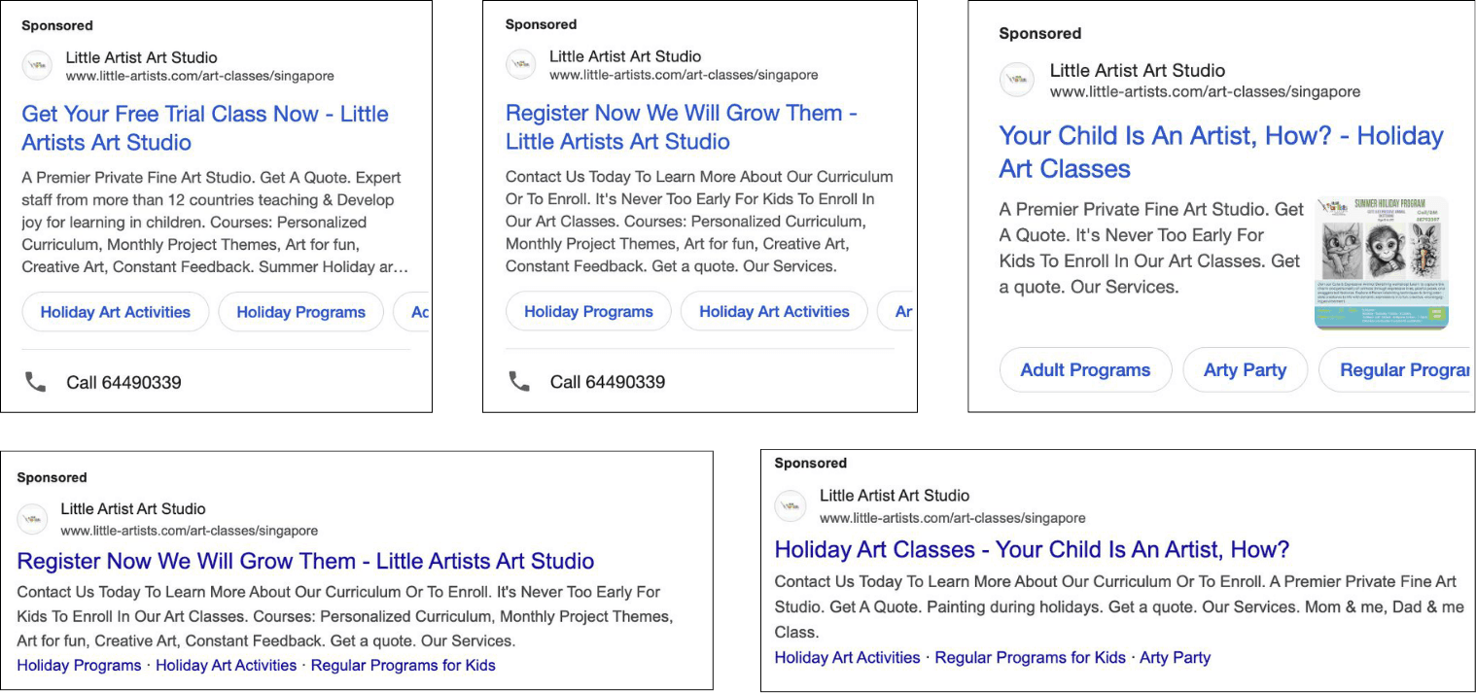The width and height of the screenshot is (1476, 693).
Task: Select the Adult Programs pill button
Action: pos(1085,369)
